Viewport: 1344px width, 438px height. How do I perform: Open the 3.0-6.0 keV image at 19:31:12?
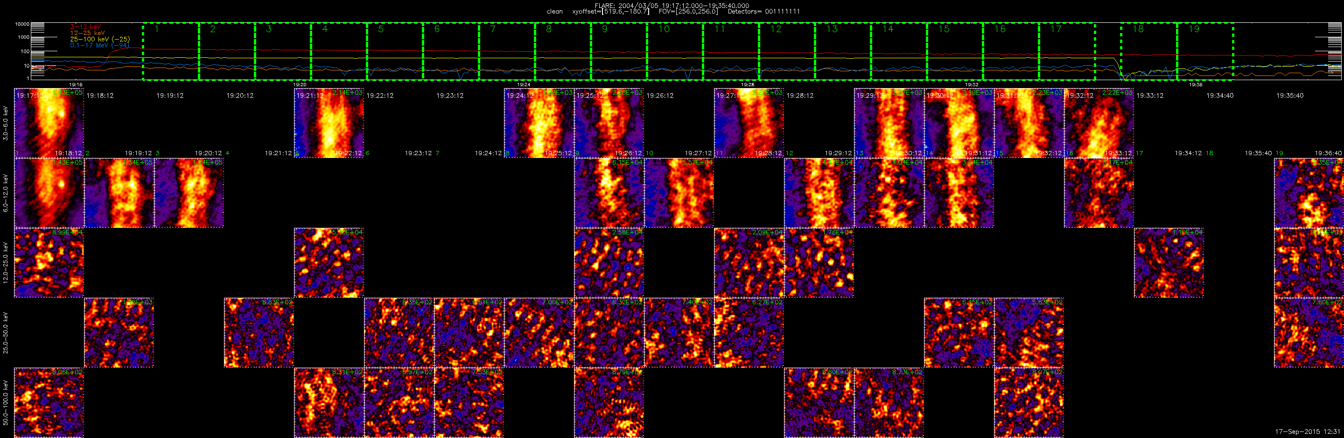tap(1029, 123)
